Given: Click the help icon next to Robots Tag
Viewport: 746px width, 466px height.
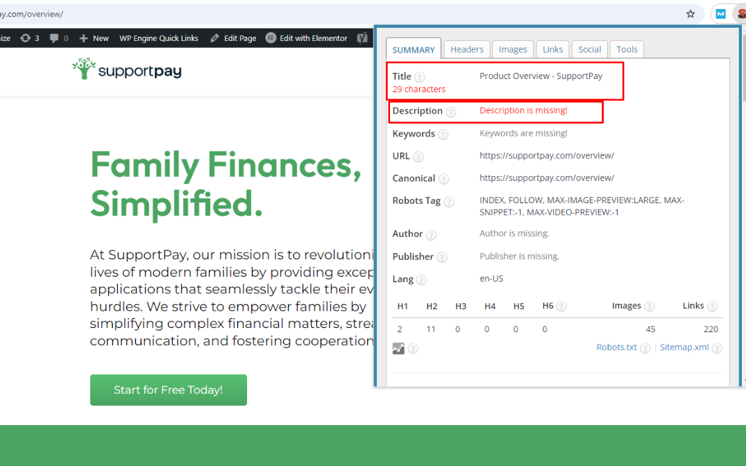Looking at the screenshot, I should click(449, 202).
